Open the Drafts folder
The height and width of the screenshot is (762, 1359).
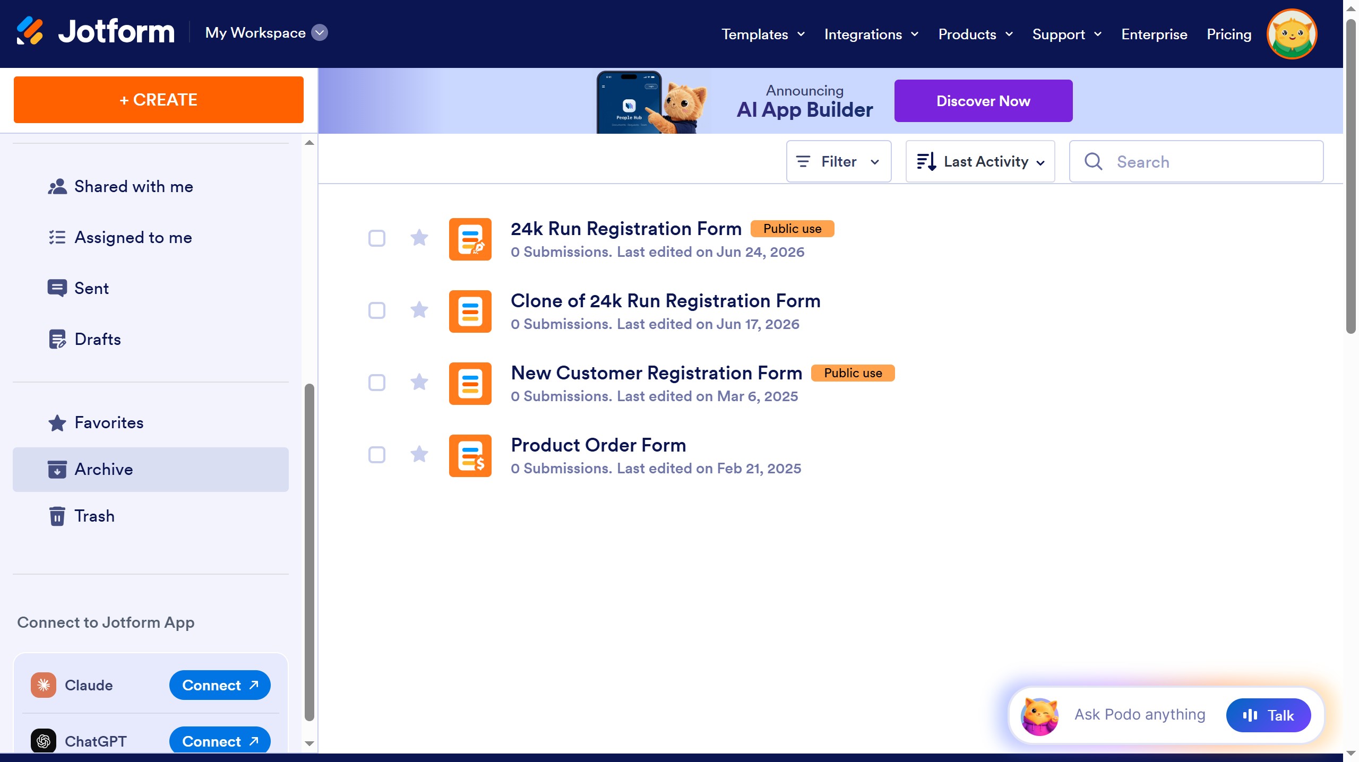click(x=151, y=340)
